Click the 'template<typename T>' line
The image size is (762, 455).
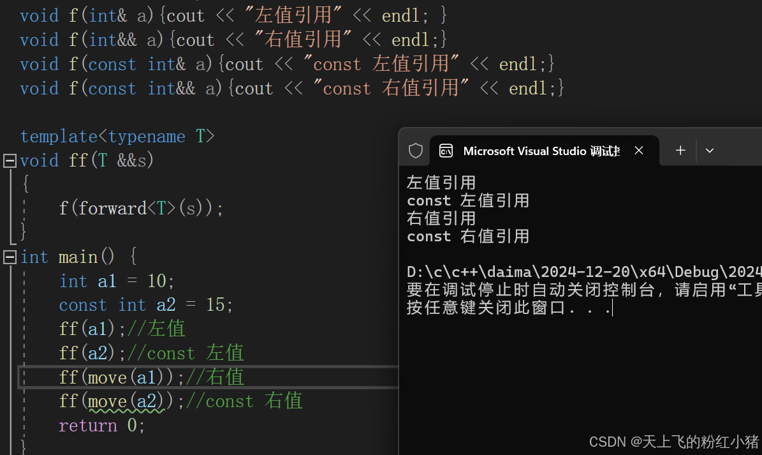tap(117, 137)
